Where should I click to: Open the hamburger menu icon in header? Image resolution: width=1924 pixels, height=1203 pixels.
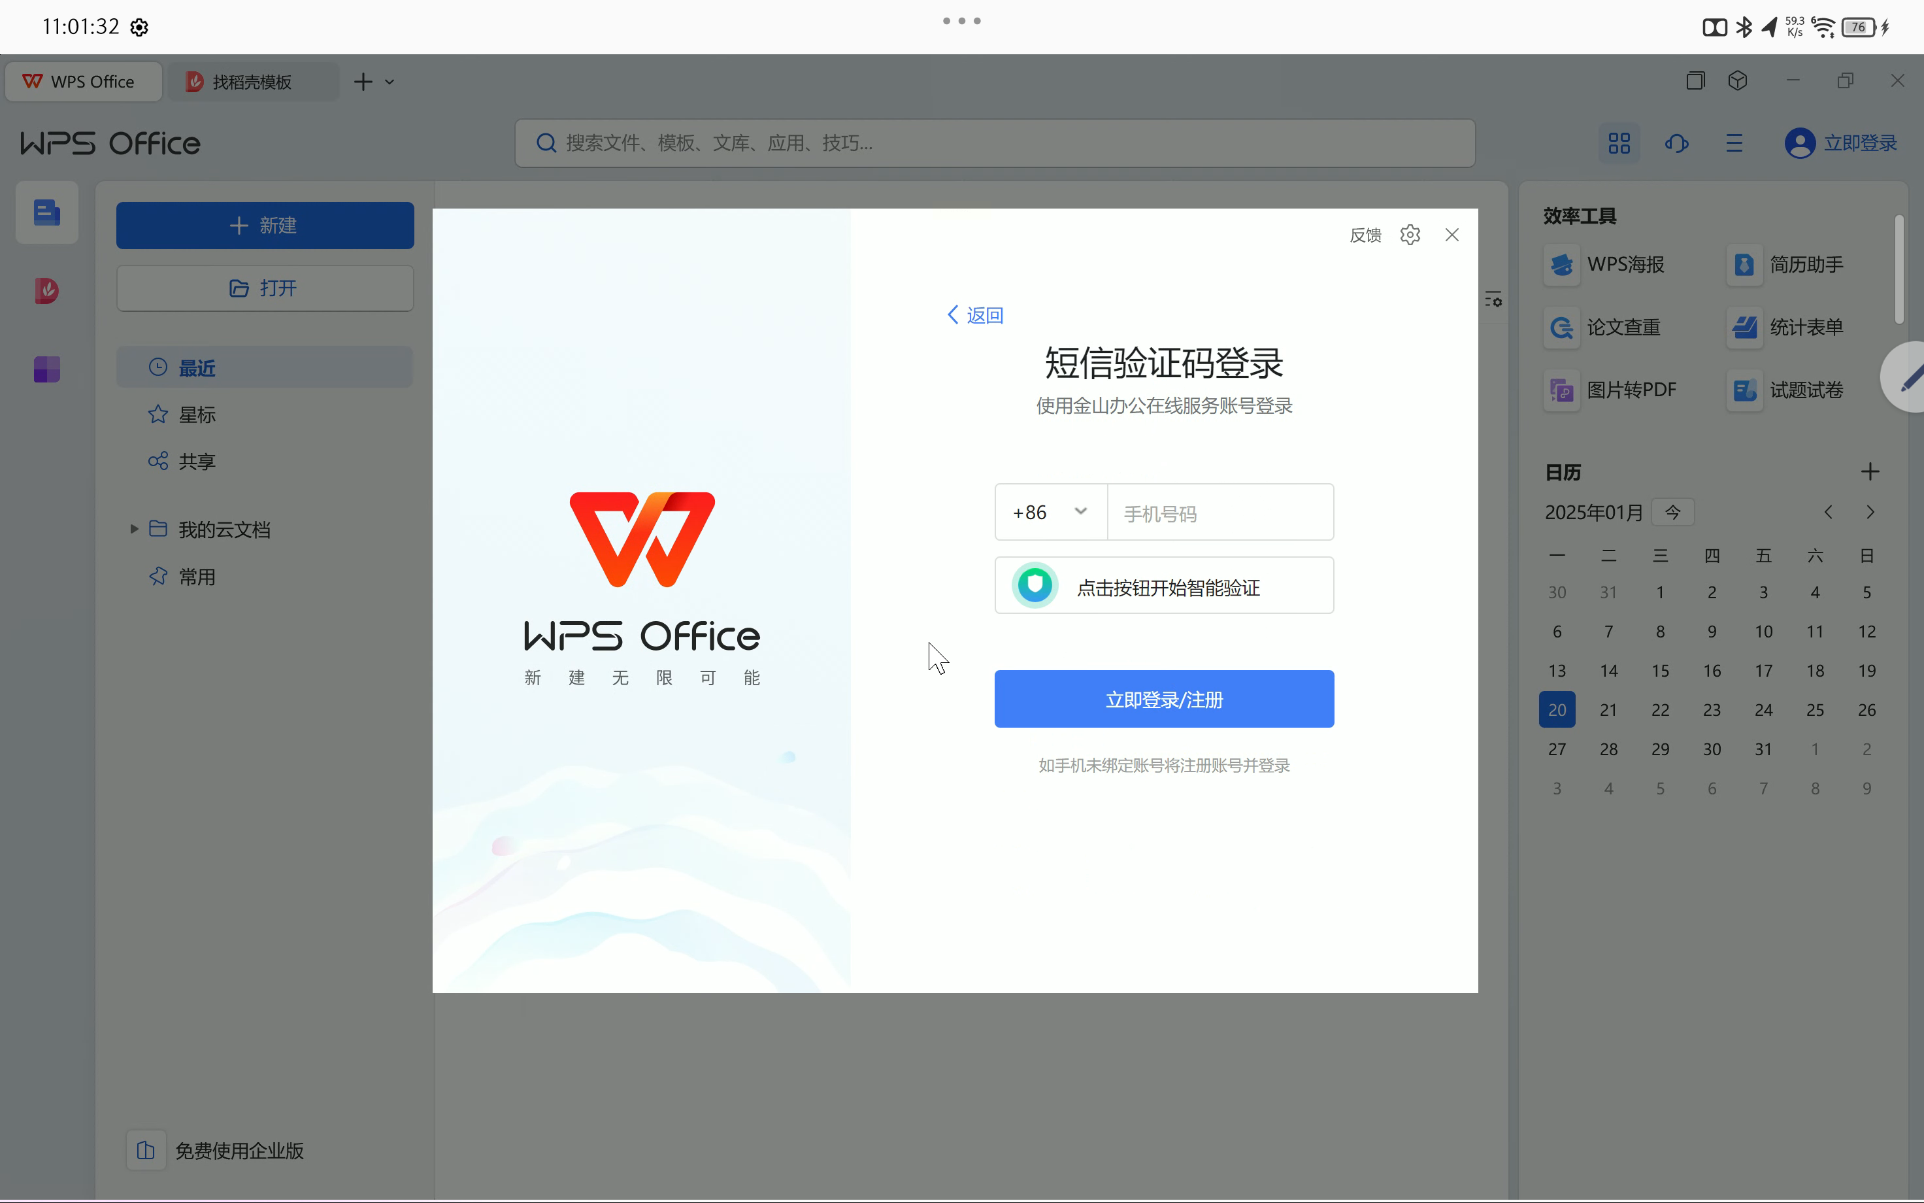point(1734,143)
